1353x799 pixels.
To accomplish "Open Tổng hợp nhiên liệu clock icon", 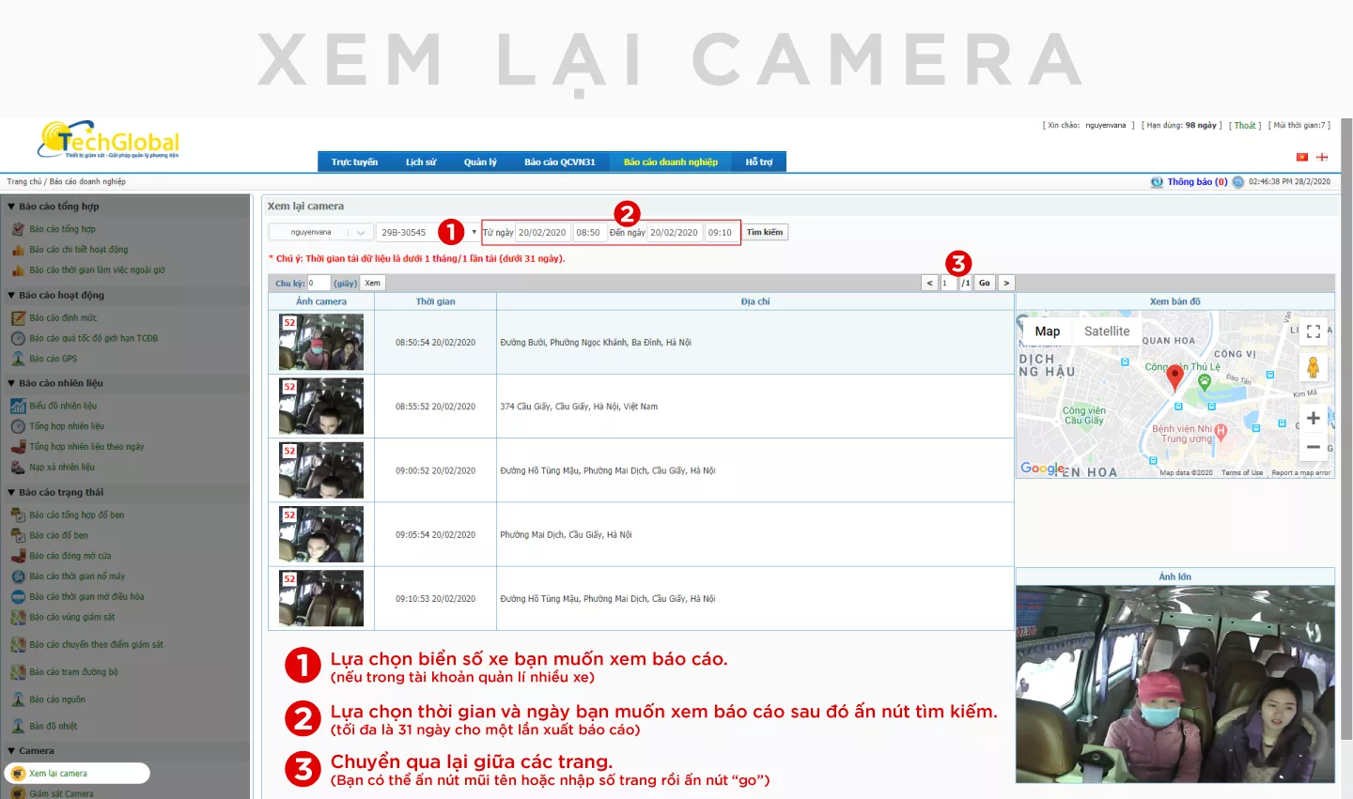I will pos(18,426).
